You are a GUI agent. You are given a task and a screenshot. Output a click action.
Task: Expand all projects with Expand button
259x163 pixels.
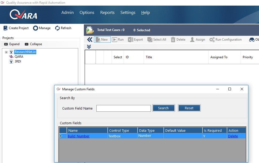click(x=12, y=44)
